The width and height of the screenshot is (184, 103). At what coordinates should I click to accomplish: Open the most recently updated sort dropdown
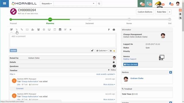pos(106,74)
